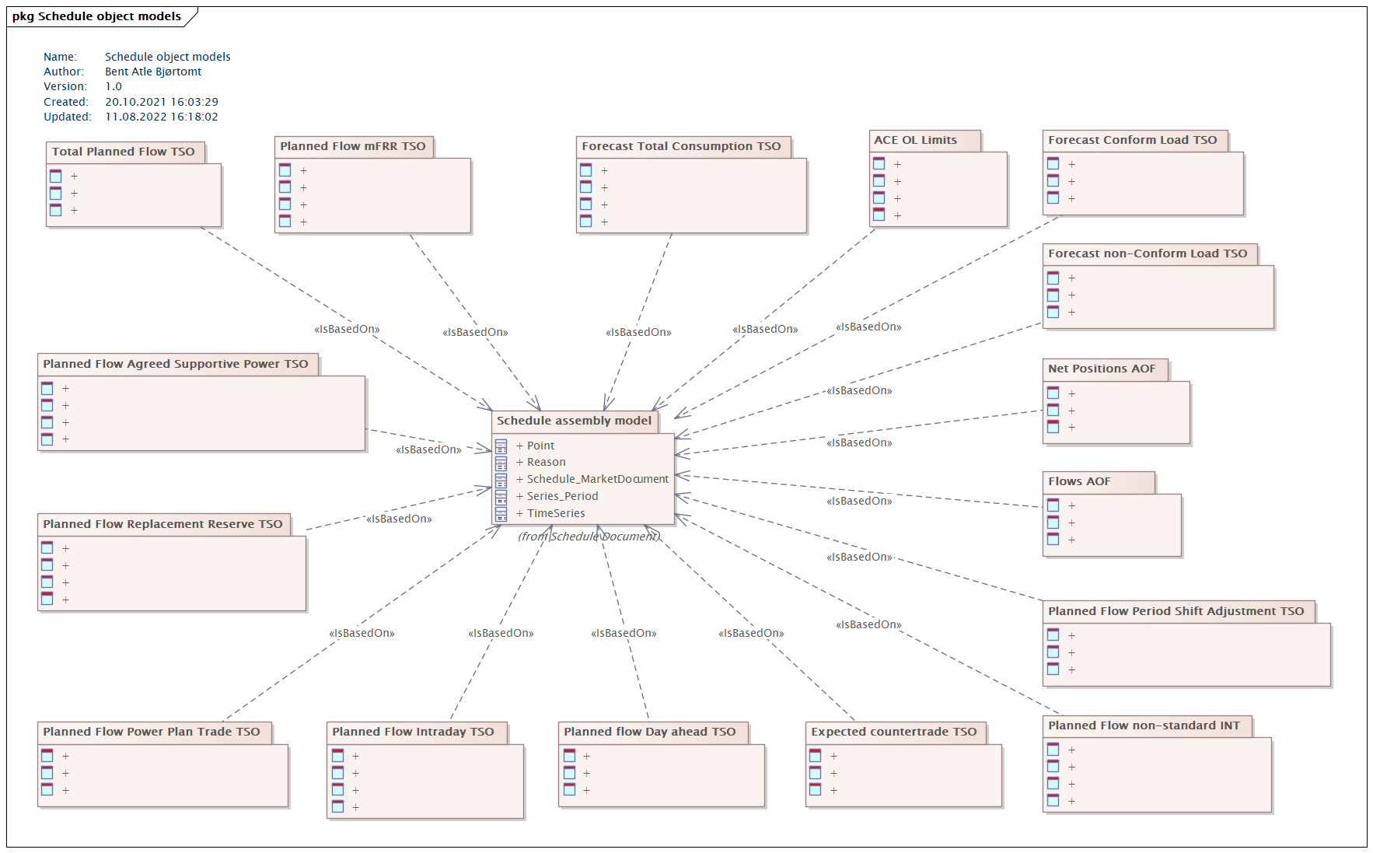Click first diagram icon in Planned Flow Period Shift Adjustment
Viewport: 1373px width, 853px height.
point(1053,635)
